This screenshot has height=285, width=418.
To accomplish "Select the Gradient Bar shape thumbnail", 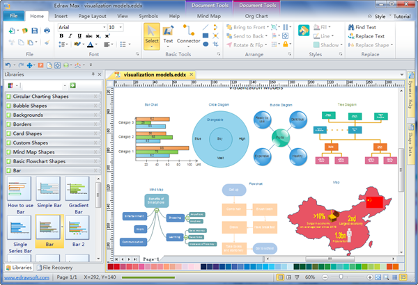I will [77, 188].
